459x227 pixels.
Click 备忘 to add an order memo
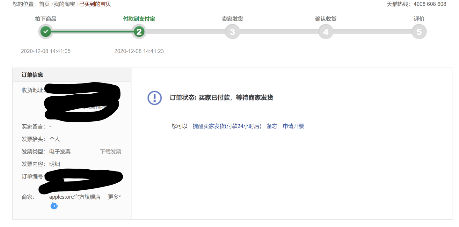272,126
